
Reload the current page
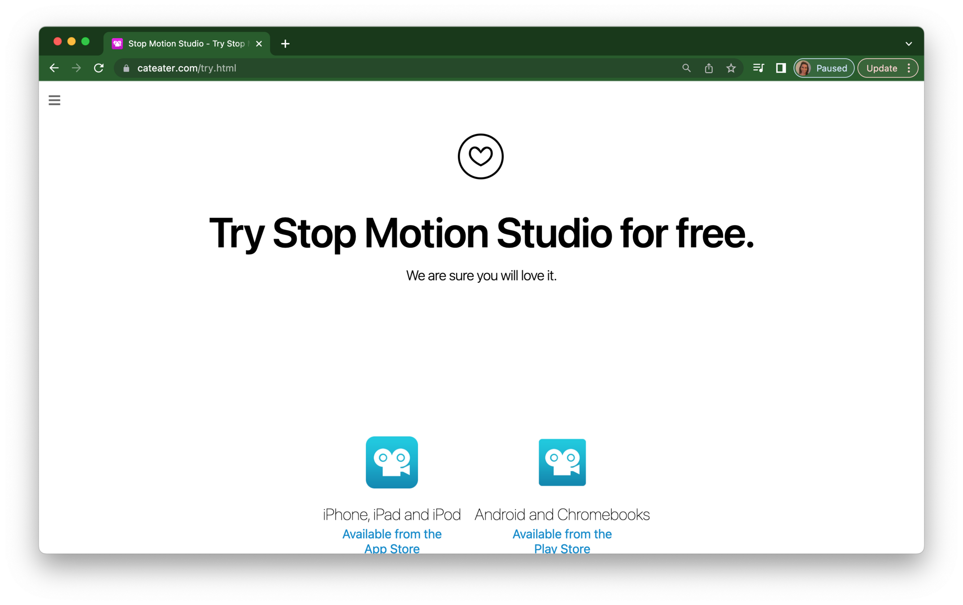pos(99,68)
